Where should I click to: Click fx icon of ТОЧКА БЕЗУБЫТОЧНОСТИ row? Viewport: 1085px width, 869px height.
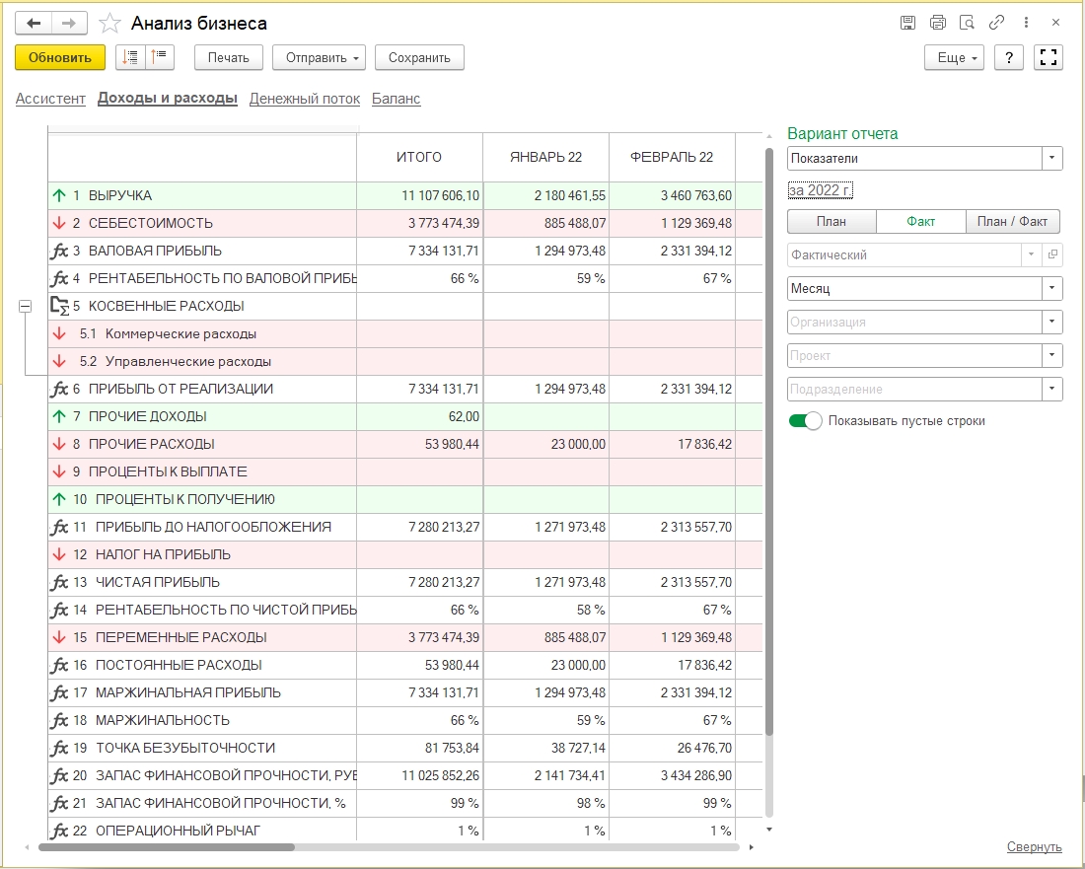(x=59, y=748)
